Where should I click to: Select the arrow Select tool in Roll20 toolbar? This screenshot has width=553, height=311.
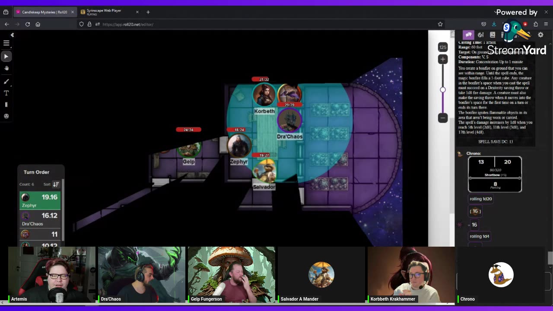pyautogui.click(x=6, y=56)
